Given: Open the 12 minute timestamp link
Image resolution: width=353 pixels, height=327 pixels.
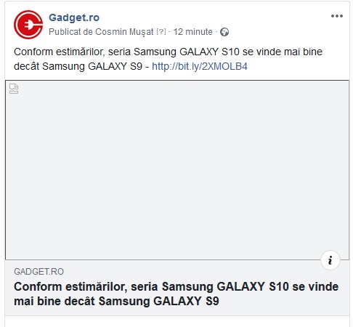Looking at the screenshot, I should click(192, 32).
